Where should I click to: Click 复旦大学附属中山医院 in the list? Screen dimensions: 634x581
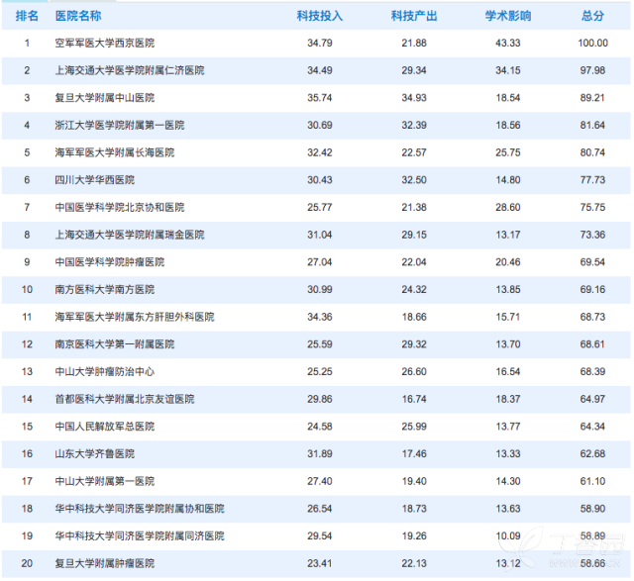point(105,98)
